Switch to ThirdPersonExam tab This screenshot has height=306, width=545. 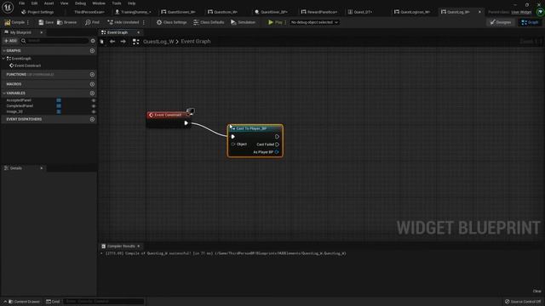(89, 12)
